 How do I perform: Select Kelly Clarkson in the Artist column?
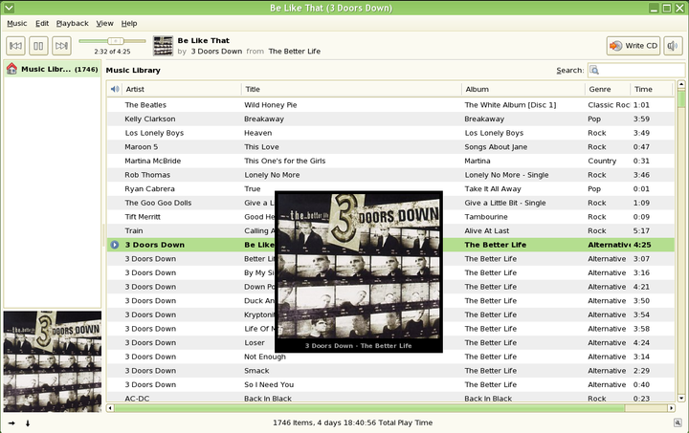click(150, 119)
